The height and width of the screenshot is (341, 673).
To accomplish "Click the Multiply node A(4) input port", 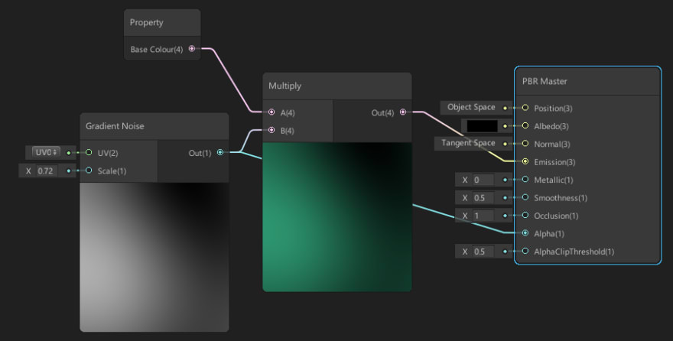I will tap(271, 112).
